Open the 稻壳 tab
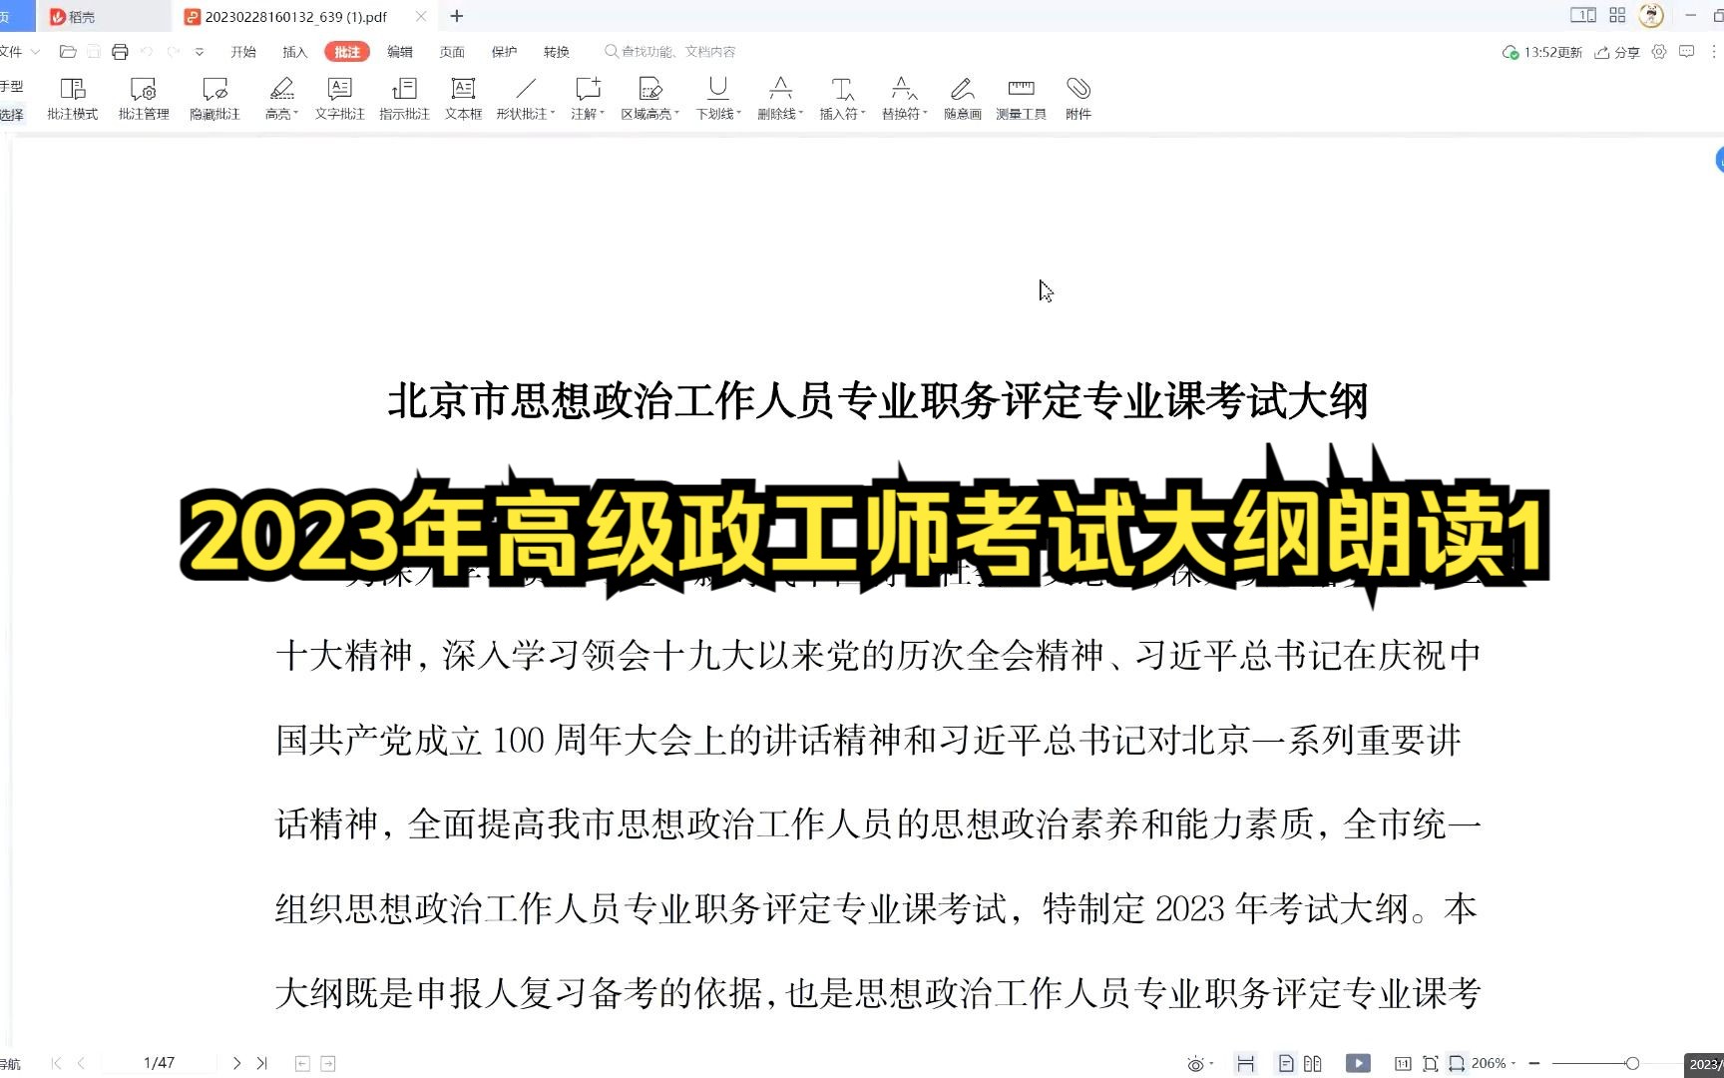The image size is (1724, 1078). pos(103,17)
